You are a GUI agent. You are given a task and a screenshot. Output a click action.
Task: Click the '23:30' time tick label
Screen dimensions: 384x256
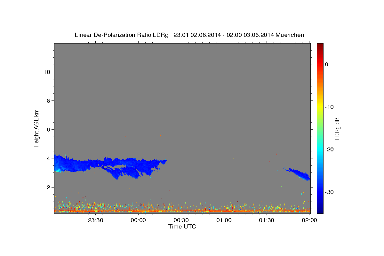(95, 220)
